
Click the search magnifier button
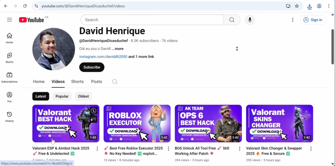(x=232, y=20)
